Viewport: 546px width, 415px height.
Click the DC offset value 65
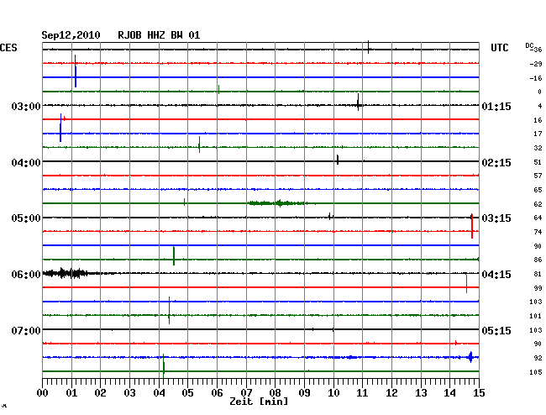tap(538, 190)
